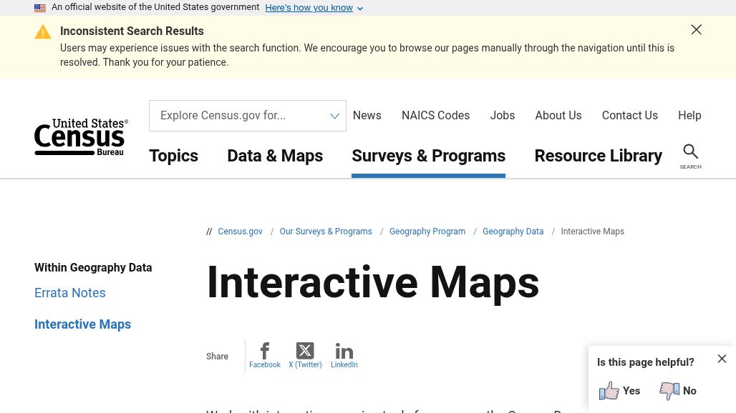This screenshot has width=736, height=413.
Task: Share page on X (Twitter)
Action: [305, 352]
